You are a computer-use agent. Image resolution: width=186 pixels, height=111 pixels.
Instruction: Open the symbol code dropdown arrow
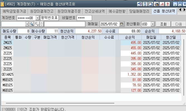(x=27, y=24)
